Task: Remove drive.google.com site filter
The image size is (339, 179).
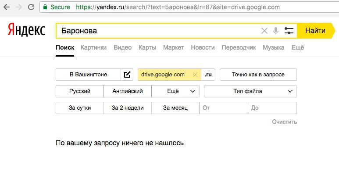Action: coord(195,75)
